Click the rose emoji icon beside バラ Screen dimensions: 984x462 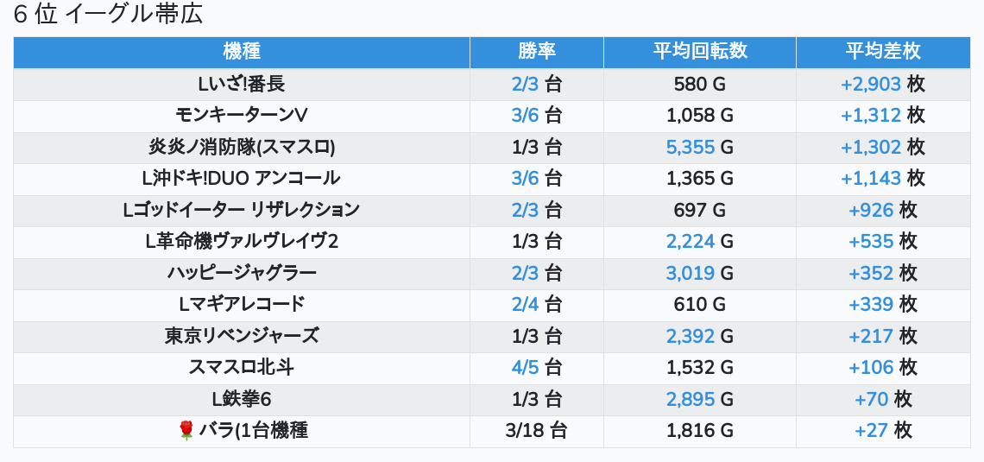pyautogui.click(x=186, y=431)
